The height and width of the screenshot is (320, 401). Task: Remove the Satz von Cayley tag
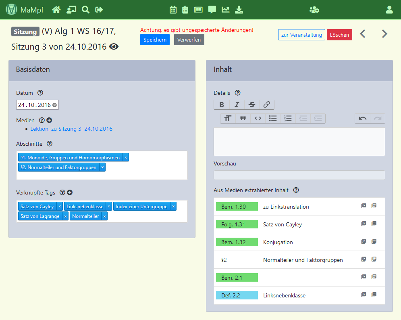click(60, 206)
